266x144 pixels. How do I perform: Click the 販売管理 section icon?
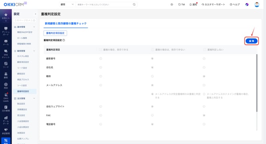(15, 51)
